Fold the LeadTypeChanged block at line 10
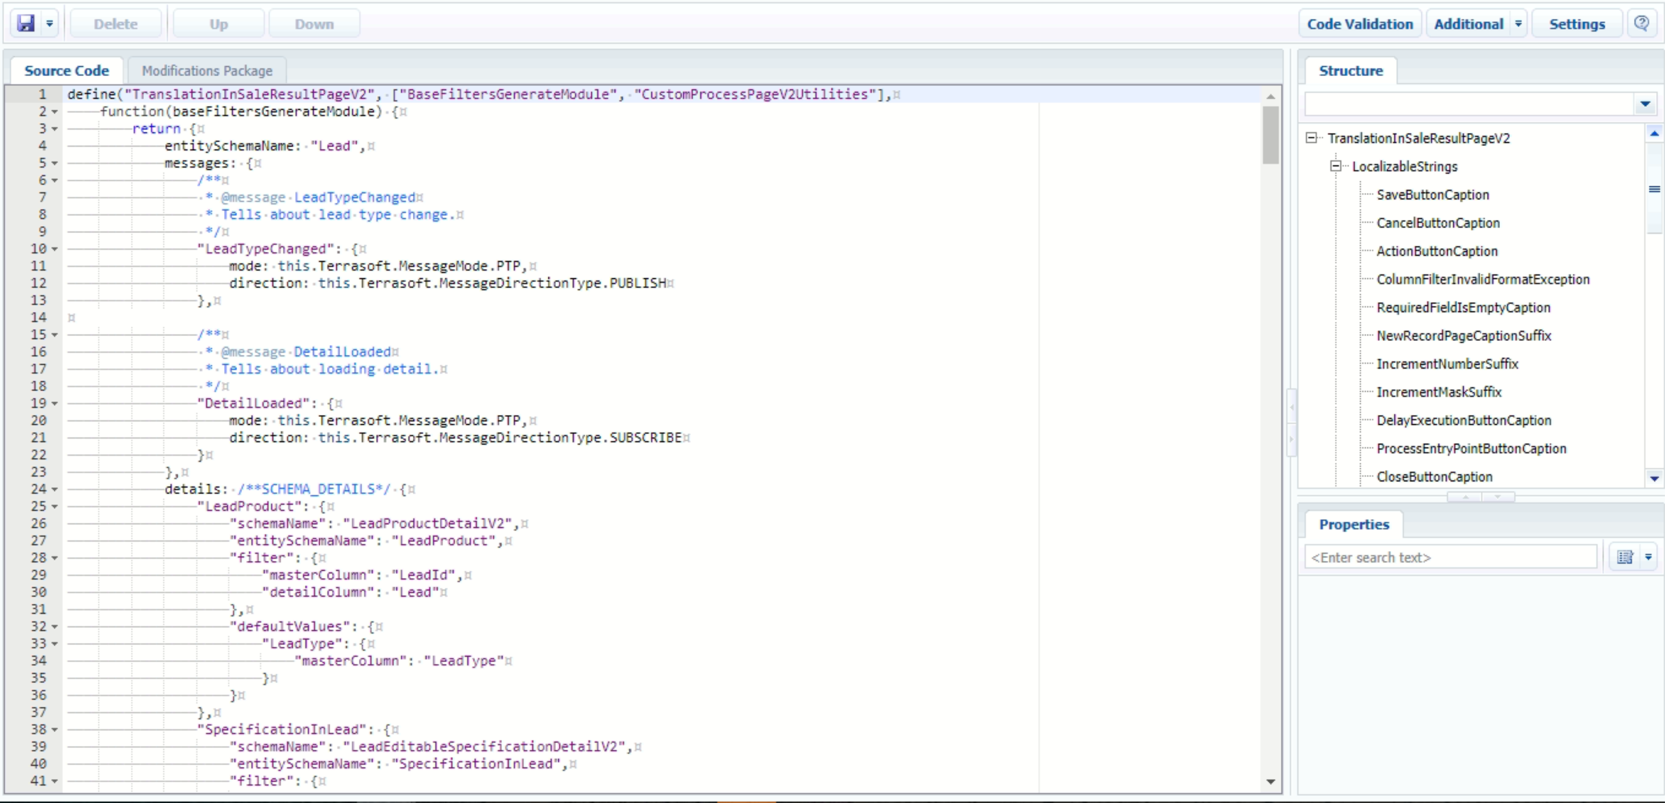The width and height of the screenshot is (1665, 803). pos(55,249)
